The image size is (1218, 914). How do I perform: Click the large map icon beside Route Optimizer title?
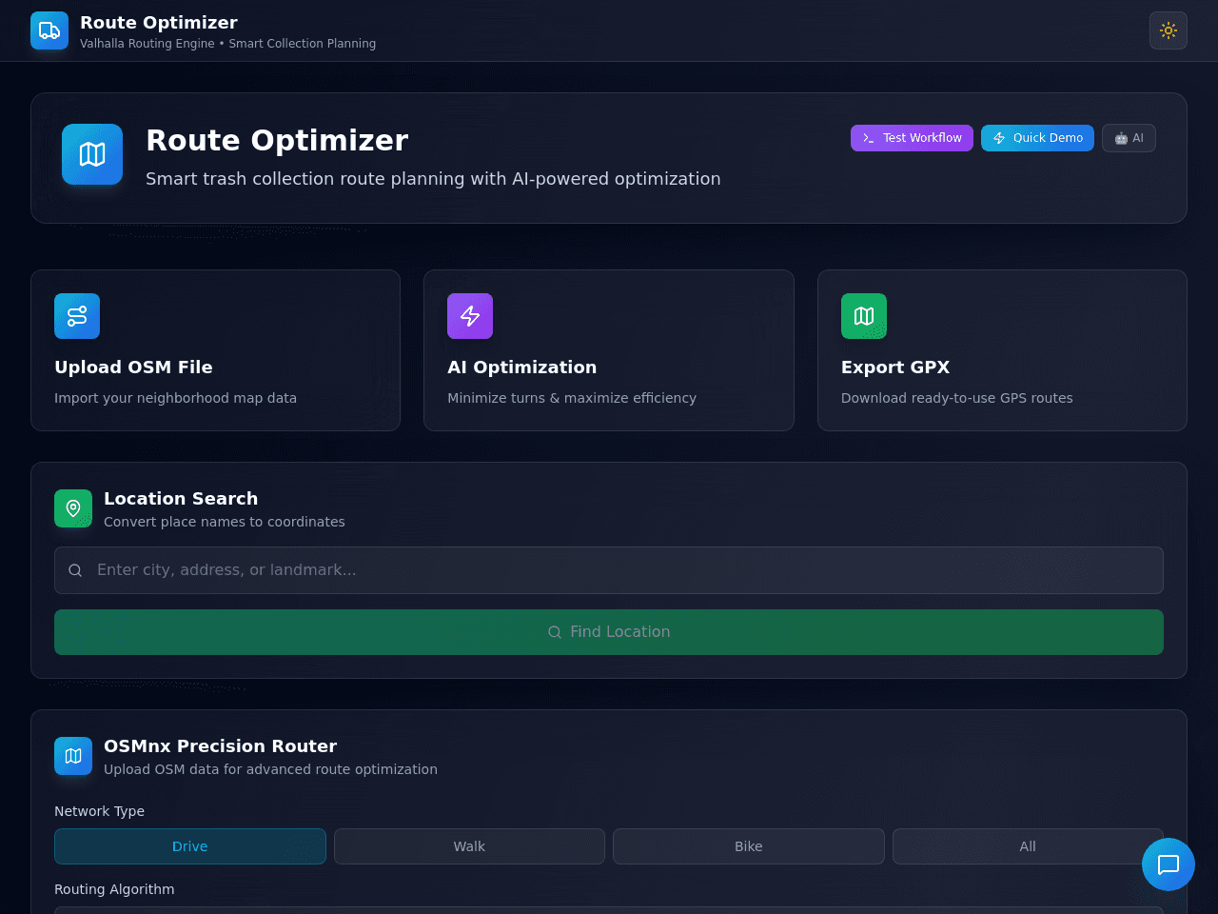tap(92, 154)
